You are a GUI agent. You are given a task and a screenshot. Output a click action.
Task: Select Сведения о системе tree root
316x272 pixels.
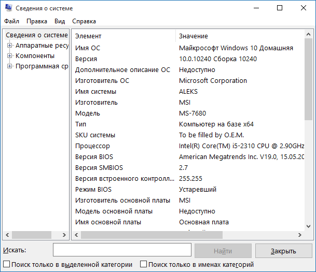click(x=36, y=35)
